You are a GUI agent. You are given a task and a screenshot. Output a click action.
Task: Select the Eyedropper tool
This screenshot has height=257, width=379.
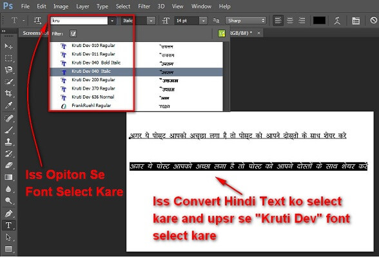point(8,105)
